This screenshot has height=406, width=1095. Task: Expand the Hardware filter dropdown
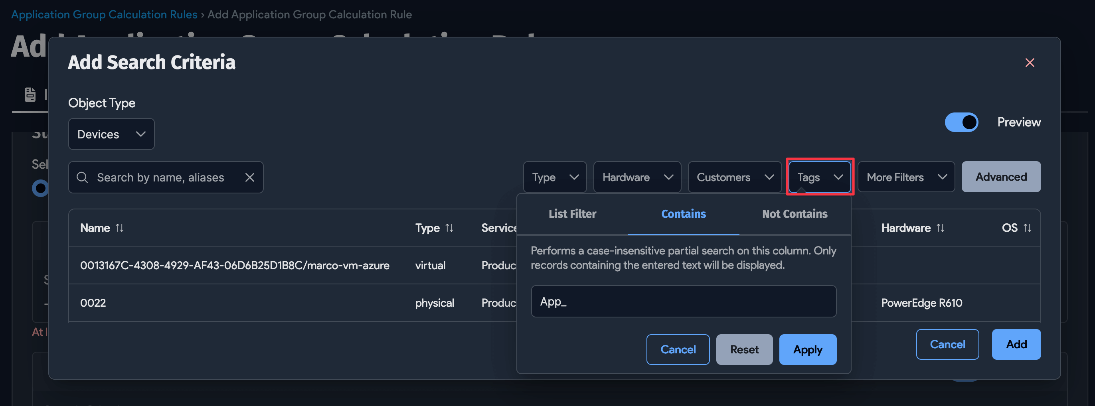[x=637, y=177]
